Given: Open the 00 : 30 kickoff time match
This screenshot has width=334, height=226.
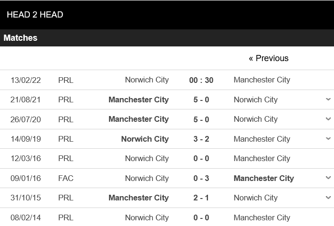Looking at the screenshot, I should [201, 80].
